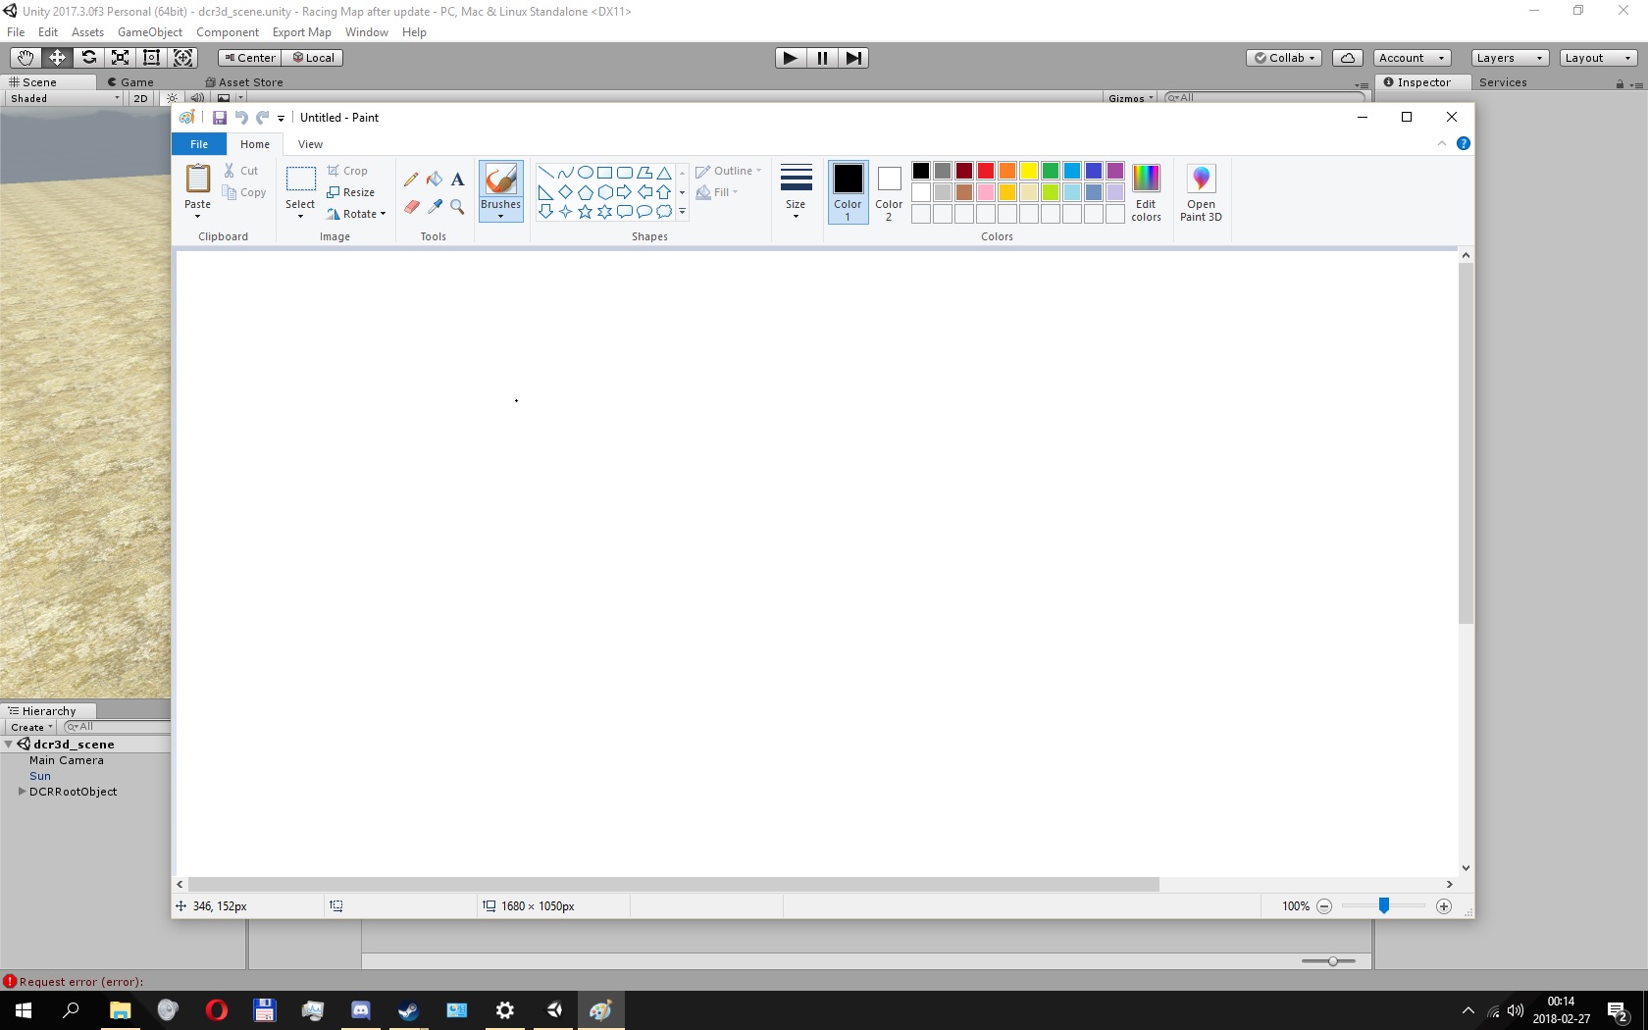Screen dimensions: 1648x1030
Task: Toggle the 2D view mode in Scene
Action: [140, 98]
